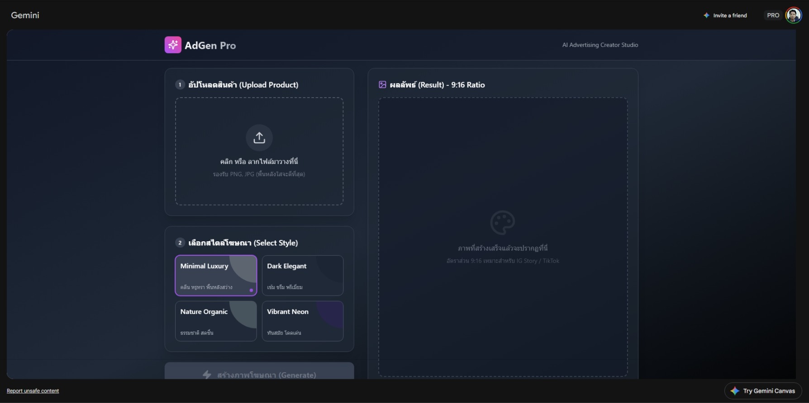Choose the Vibrant Neon style
The width and height of the screenshot is (809, 403).
[303, 321]
